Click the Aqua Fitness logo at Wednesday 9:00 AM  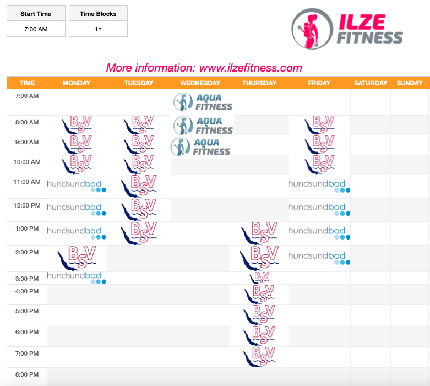pos(200,147)
